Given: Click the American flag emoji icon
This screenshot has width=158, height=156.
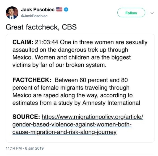Looking at the screenshot, I should (59, 9).
